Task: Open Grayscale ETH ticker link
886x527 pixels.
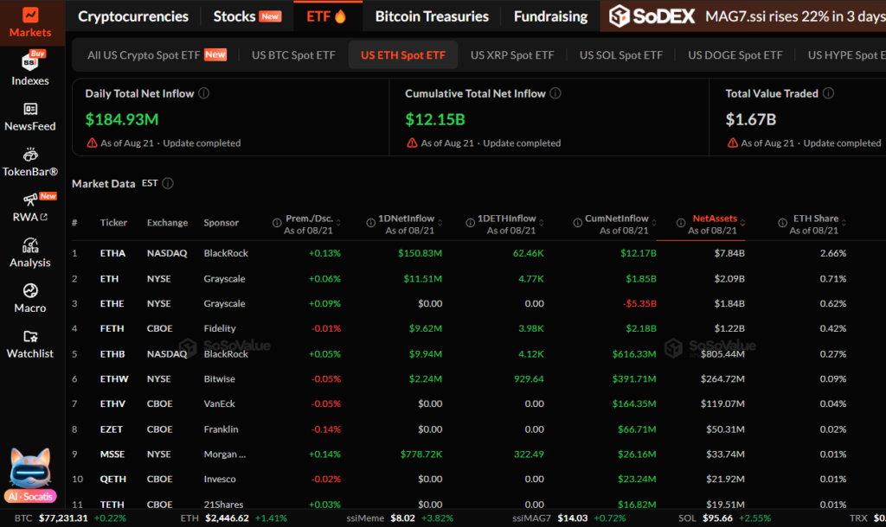Action: click(x=109, y=279)
